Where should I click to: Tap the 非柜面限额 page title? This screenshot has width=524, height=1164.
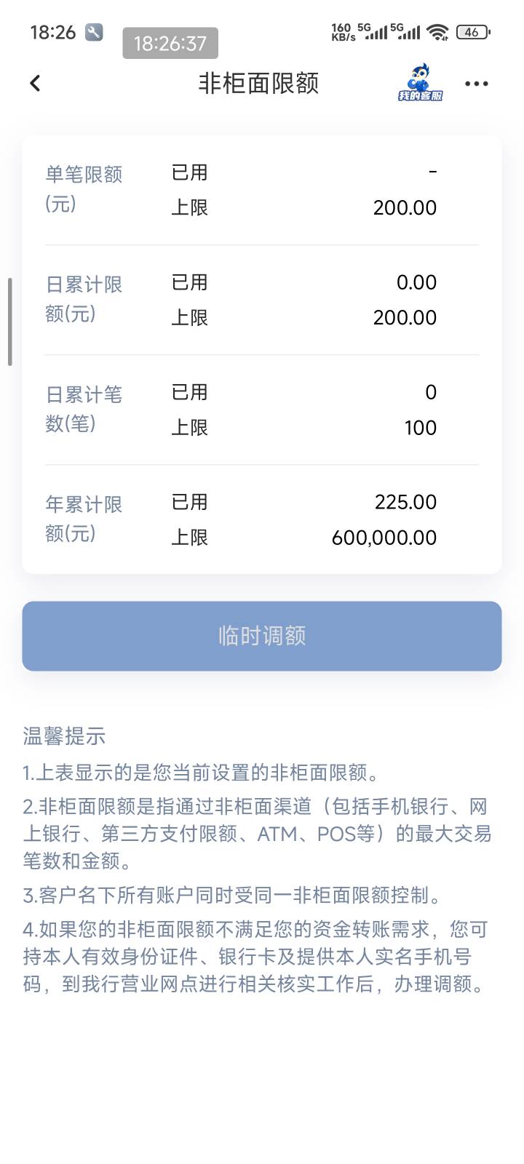[258, 84]
